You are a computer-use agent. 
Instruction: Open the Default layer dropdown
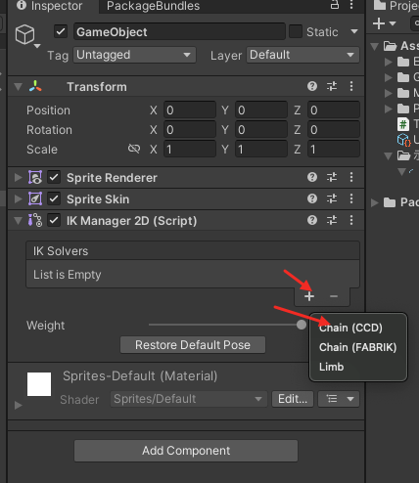coord(303,55)
